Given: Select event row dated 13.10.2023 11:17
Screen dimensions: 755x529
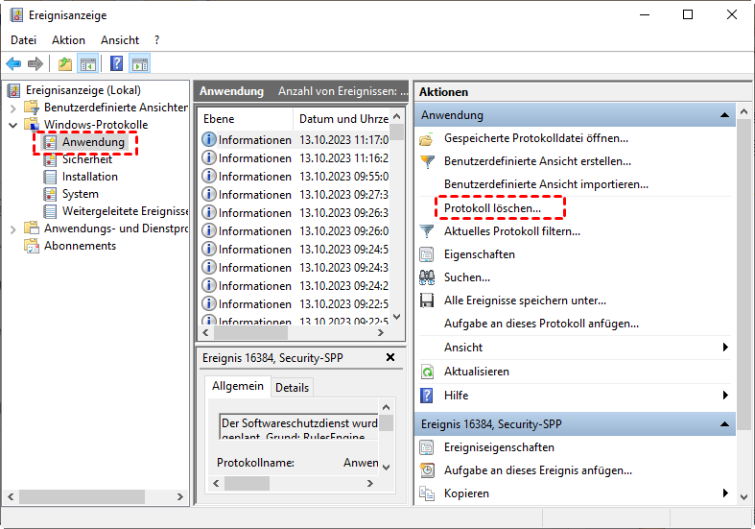Looking at the screenshot, I should tap(295, 140).
